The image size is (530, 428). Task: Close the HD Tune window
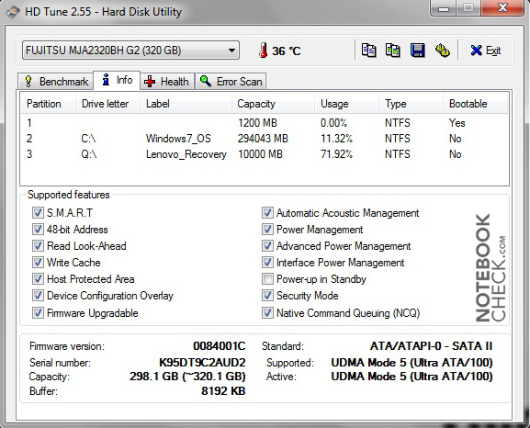[x=502, y=7]
